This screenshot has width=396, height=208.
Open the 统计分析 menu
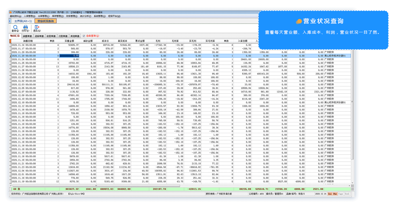tap(86, 16)
